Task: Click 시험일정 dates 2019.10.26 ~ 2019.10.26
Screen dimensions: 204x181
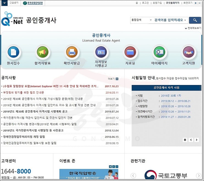Action: 176,106
